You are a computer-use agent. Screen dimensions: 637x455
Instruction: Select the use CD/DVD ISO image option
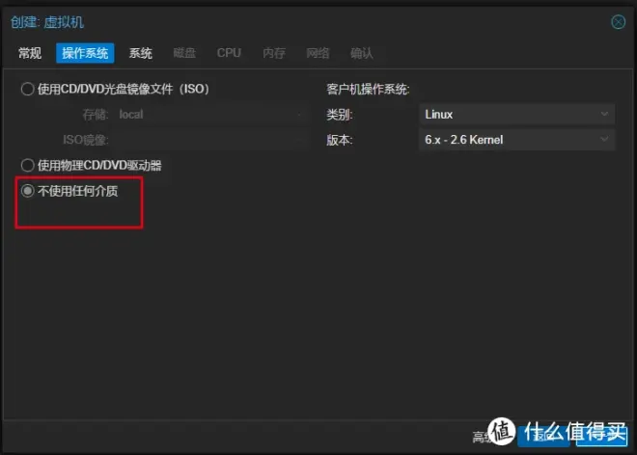[28, 89]
